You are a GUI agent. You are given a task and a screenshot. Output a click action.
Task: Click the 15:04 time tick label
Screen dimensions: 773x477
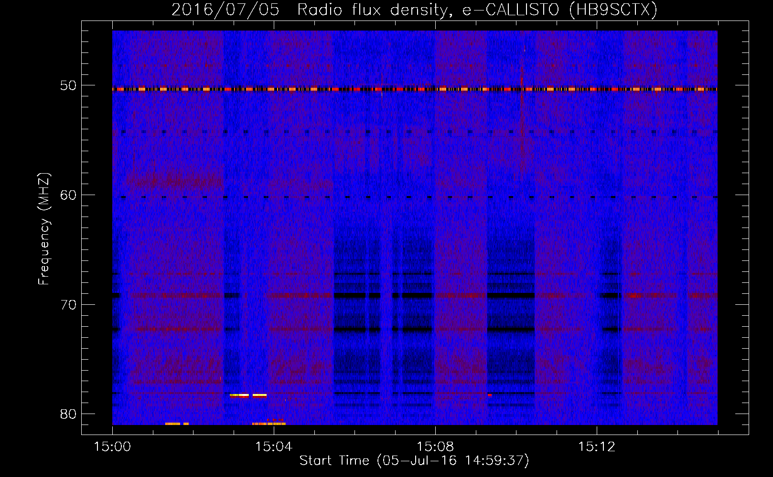(274, 447)
